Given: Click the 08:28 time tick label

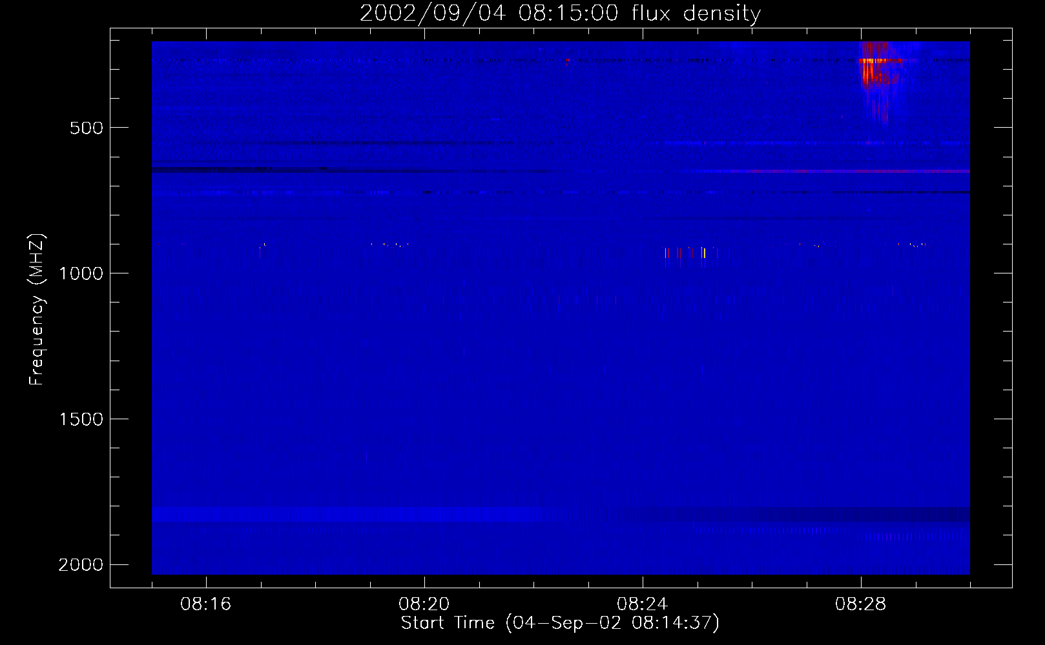Looking at the screenshot, I should [x=861, y=604].
